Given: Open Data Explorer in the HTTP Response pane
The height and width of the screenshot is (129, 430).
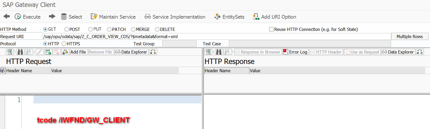Looking at the screenshot, I should (398, 52).
